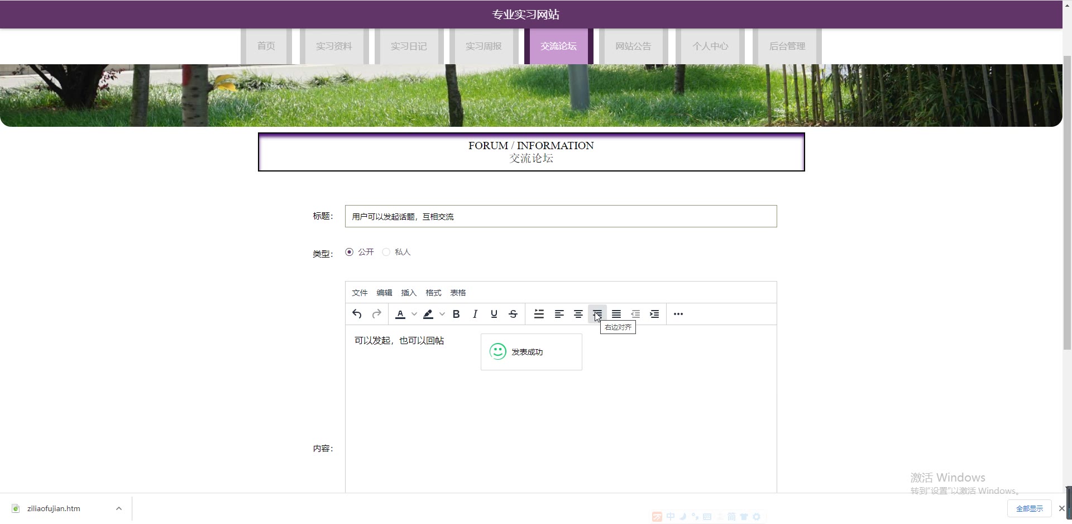Open the downloaded ziliaofujian.htm file

(x=54, y=508)
